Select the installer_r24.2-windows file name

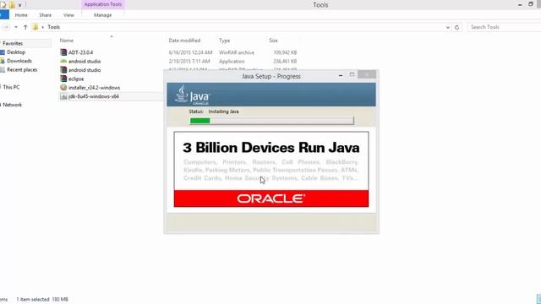(94, 88)
